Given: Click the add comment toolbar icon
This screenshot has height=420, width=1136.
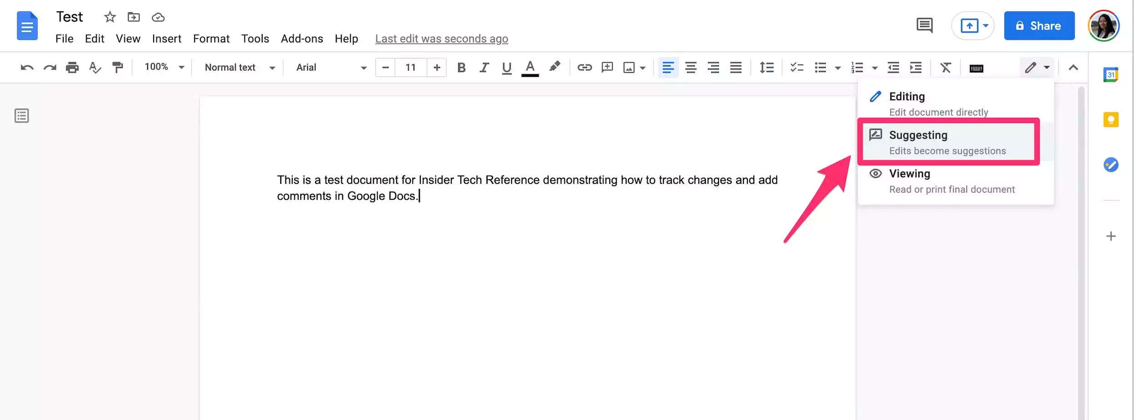Looking at the screenshot, I should (607, 68).
